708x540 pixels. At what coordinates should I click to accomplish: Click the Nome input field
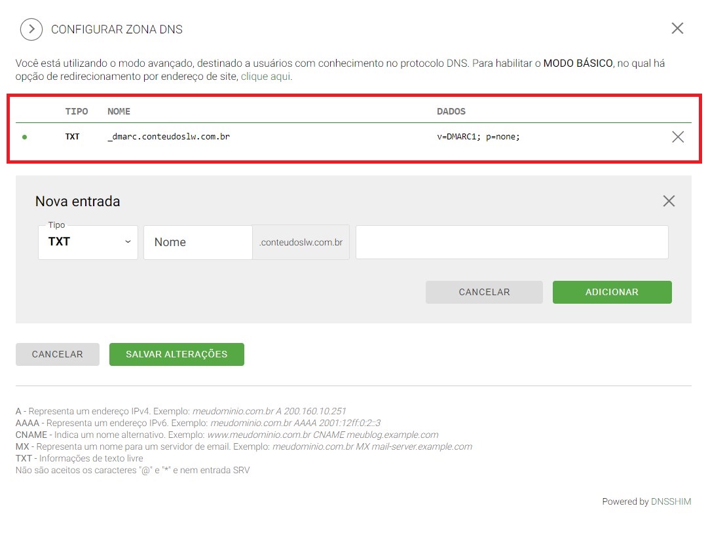pos(196,242)
